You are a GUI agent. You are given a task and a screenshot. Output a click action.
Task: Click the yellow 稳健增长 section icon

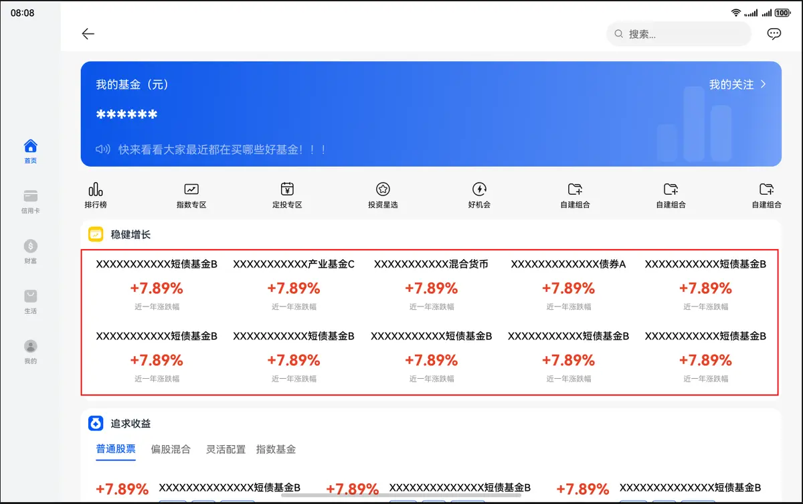(96, 235)
